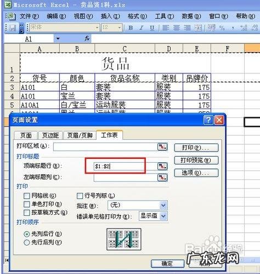Apply Comma style icon

coord(233,28)
